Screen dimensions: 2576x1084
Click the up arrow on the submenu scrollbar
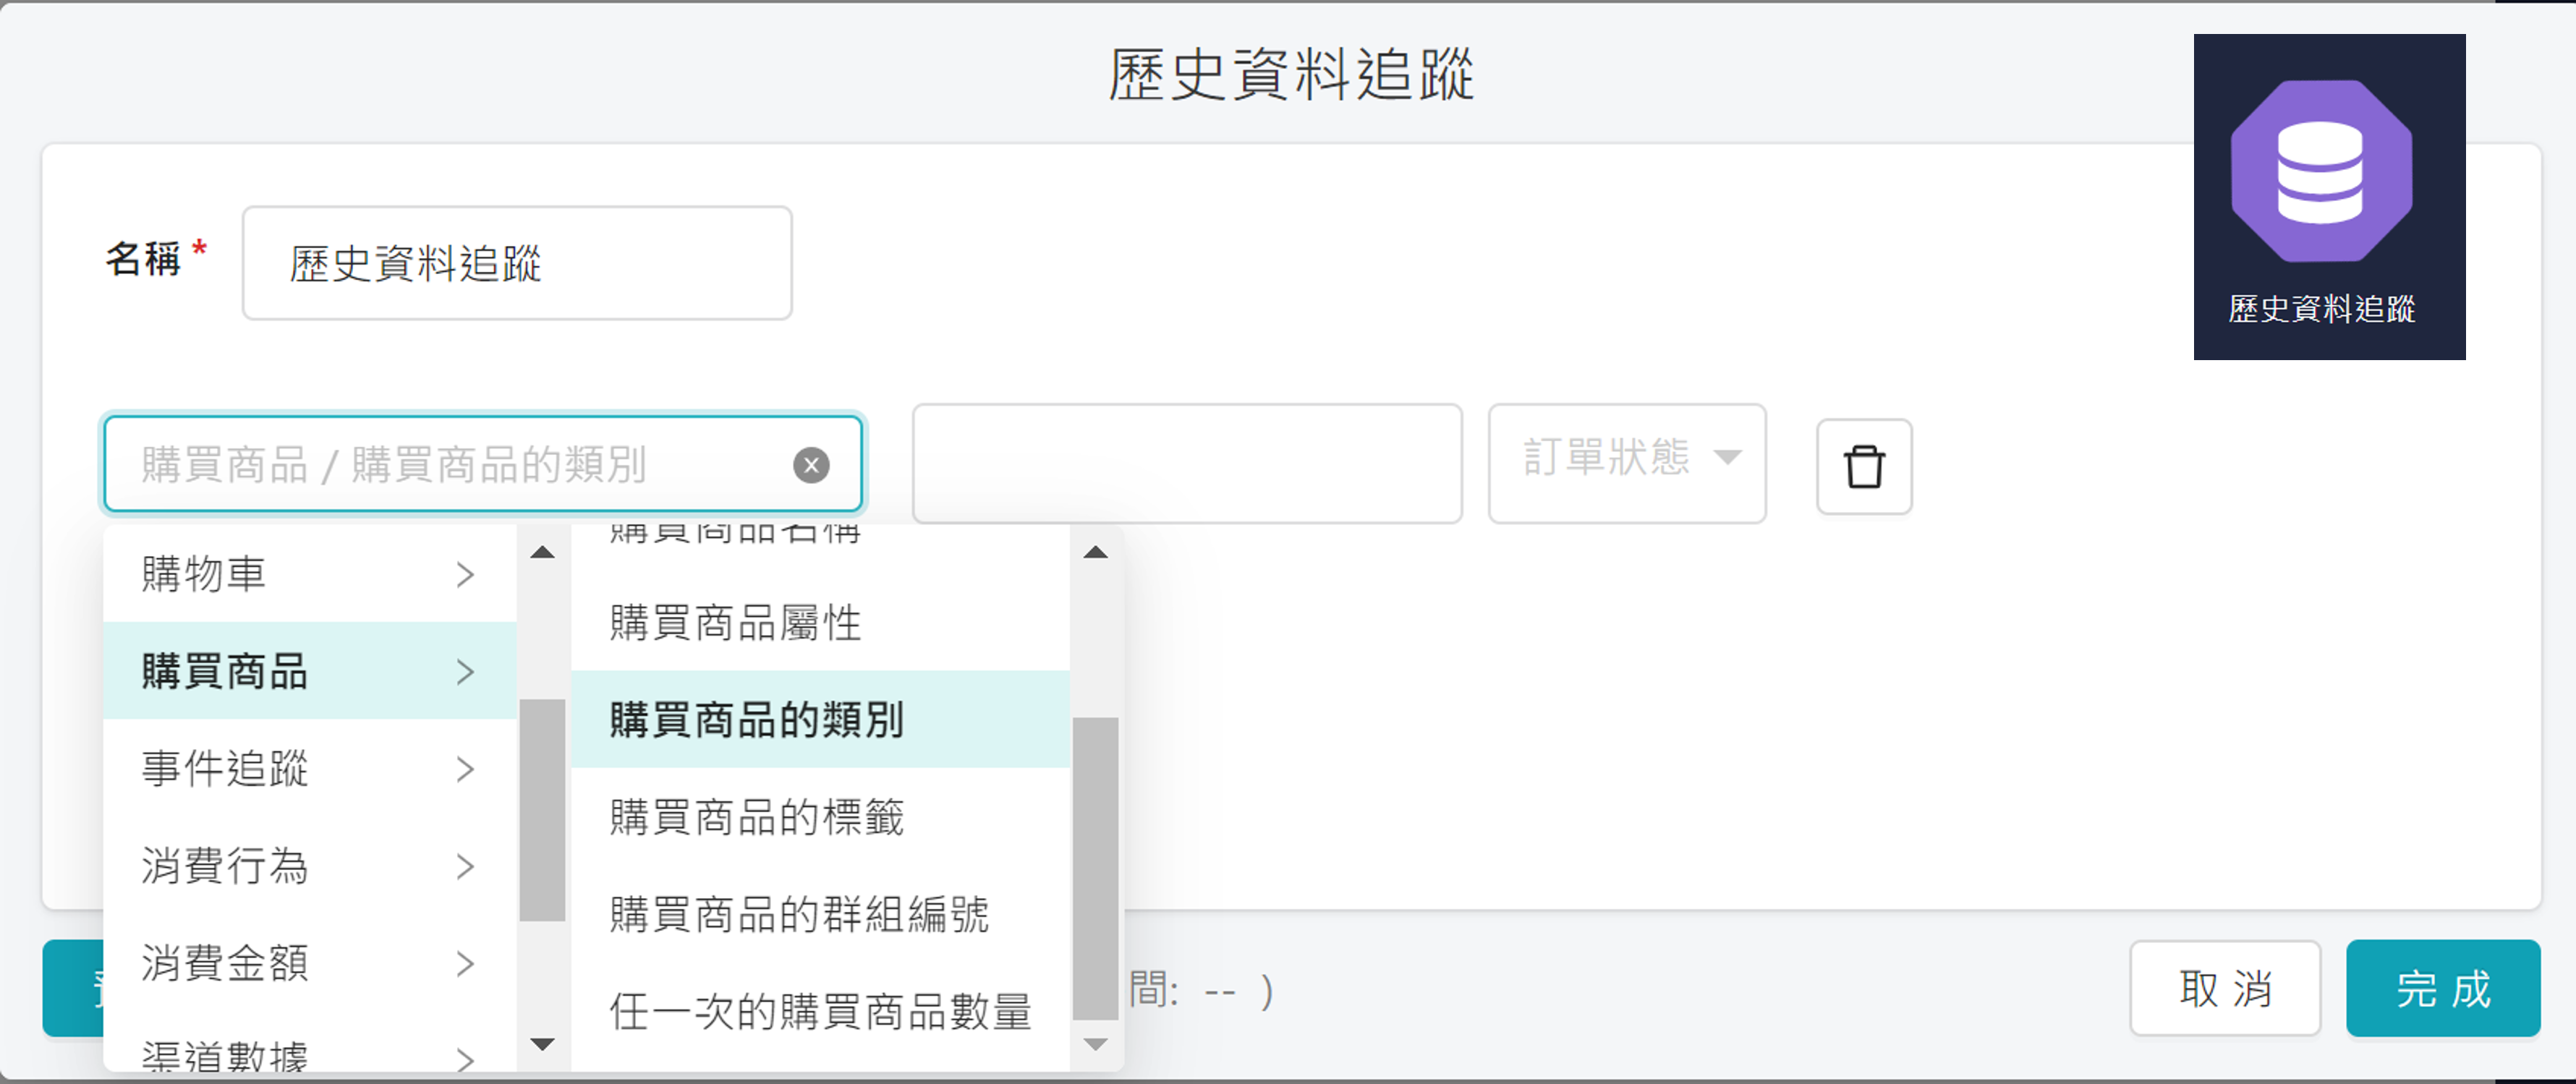pos(1096,553)
